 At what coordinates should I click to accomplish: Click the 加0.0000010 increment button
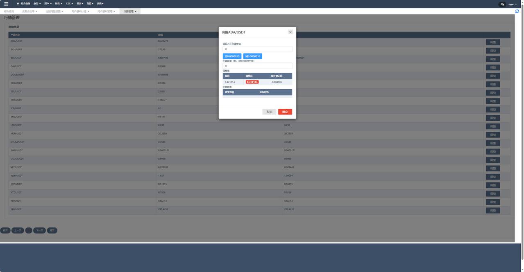232,56
